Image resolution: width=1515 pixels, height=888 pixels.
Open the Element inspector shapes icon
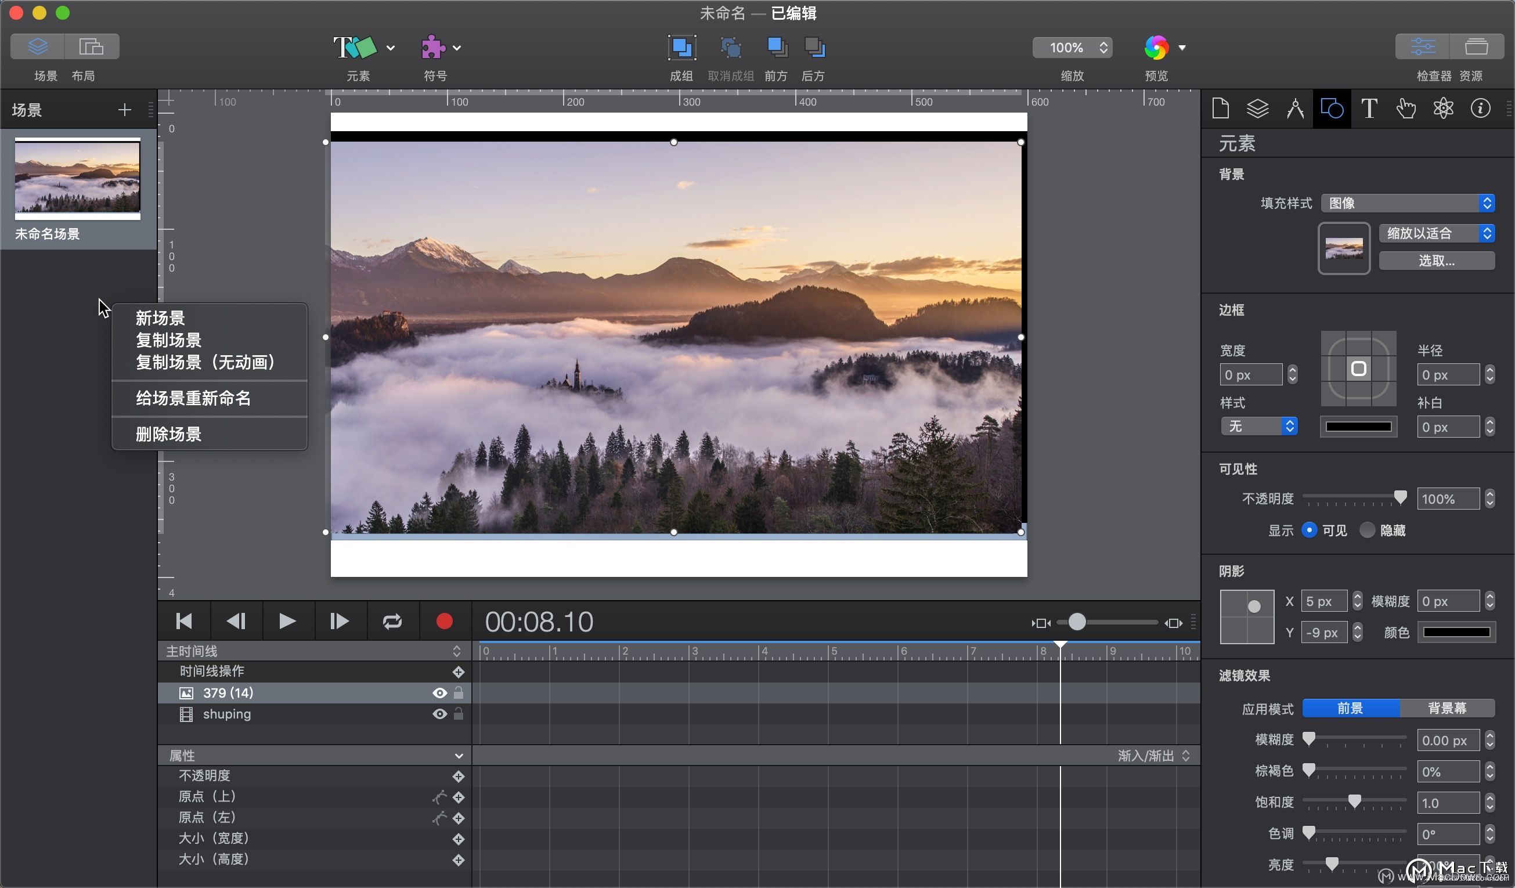[1332, 109]
